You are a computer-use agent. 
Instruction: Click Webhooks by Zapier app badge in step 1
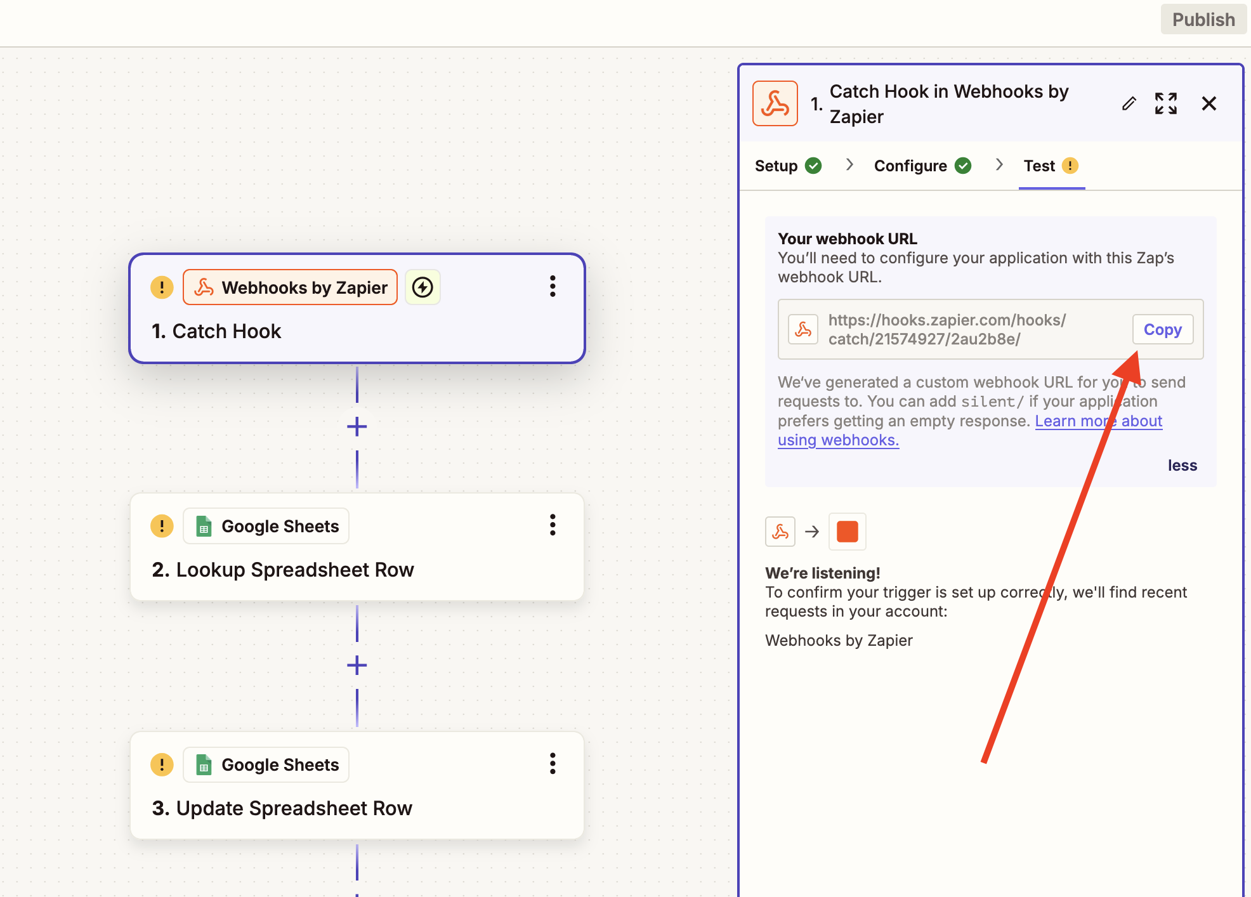[x=291, y=287]
